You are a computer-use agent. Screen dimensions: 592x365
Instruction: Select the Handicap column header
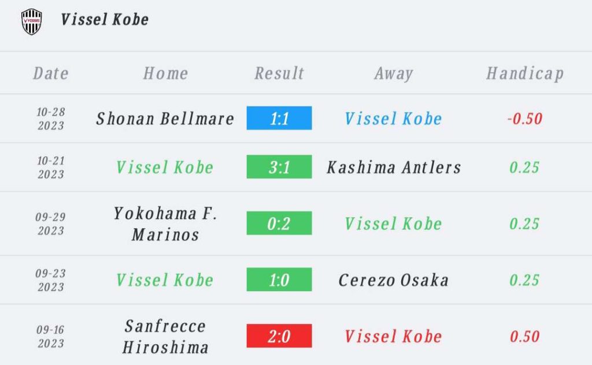pos(525,73)
